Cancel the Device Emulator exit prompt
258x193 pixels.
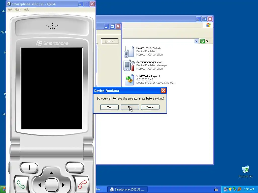[x=150, y=107]
